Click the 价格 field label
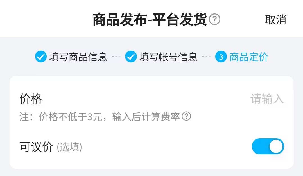303x176 pixels. 31,99
